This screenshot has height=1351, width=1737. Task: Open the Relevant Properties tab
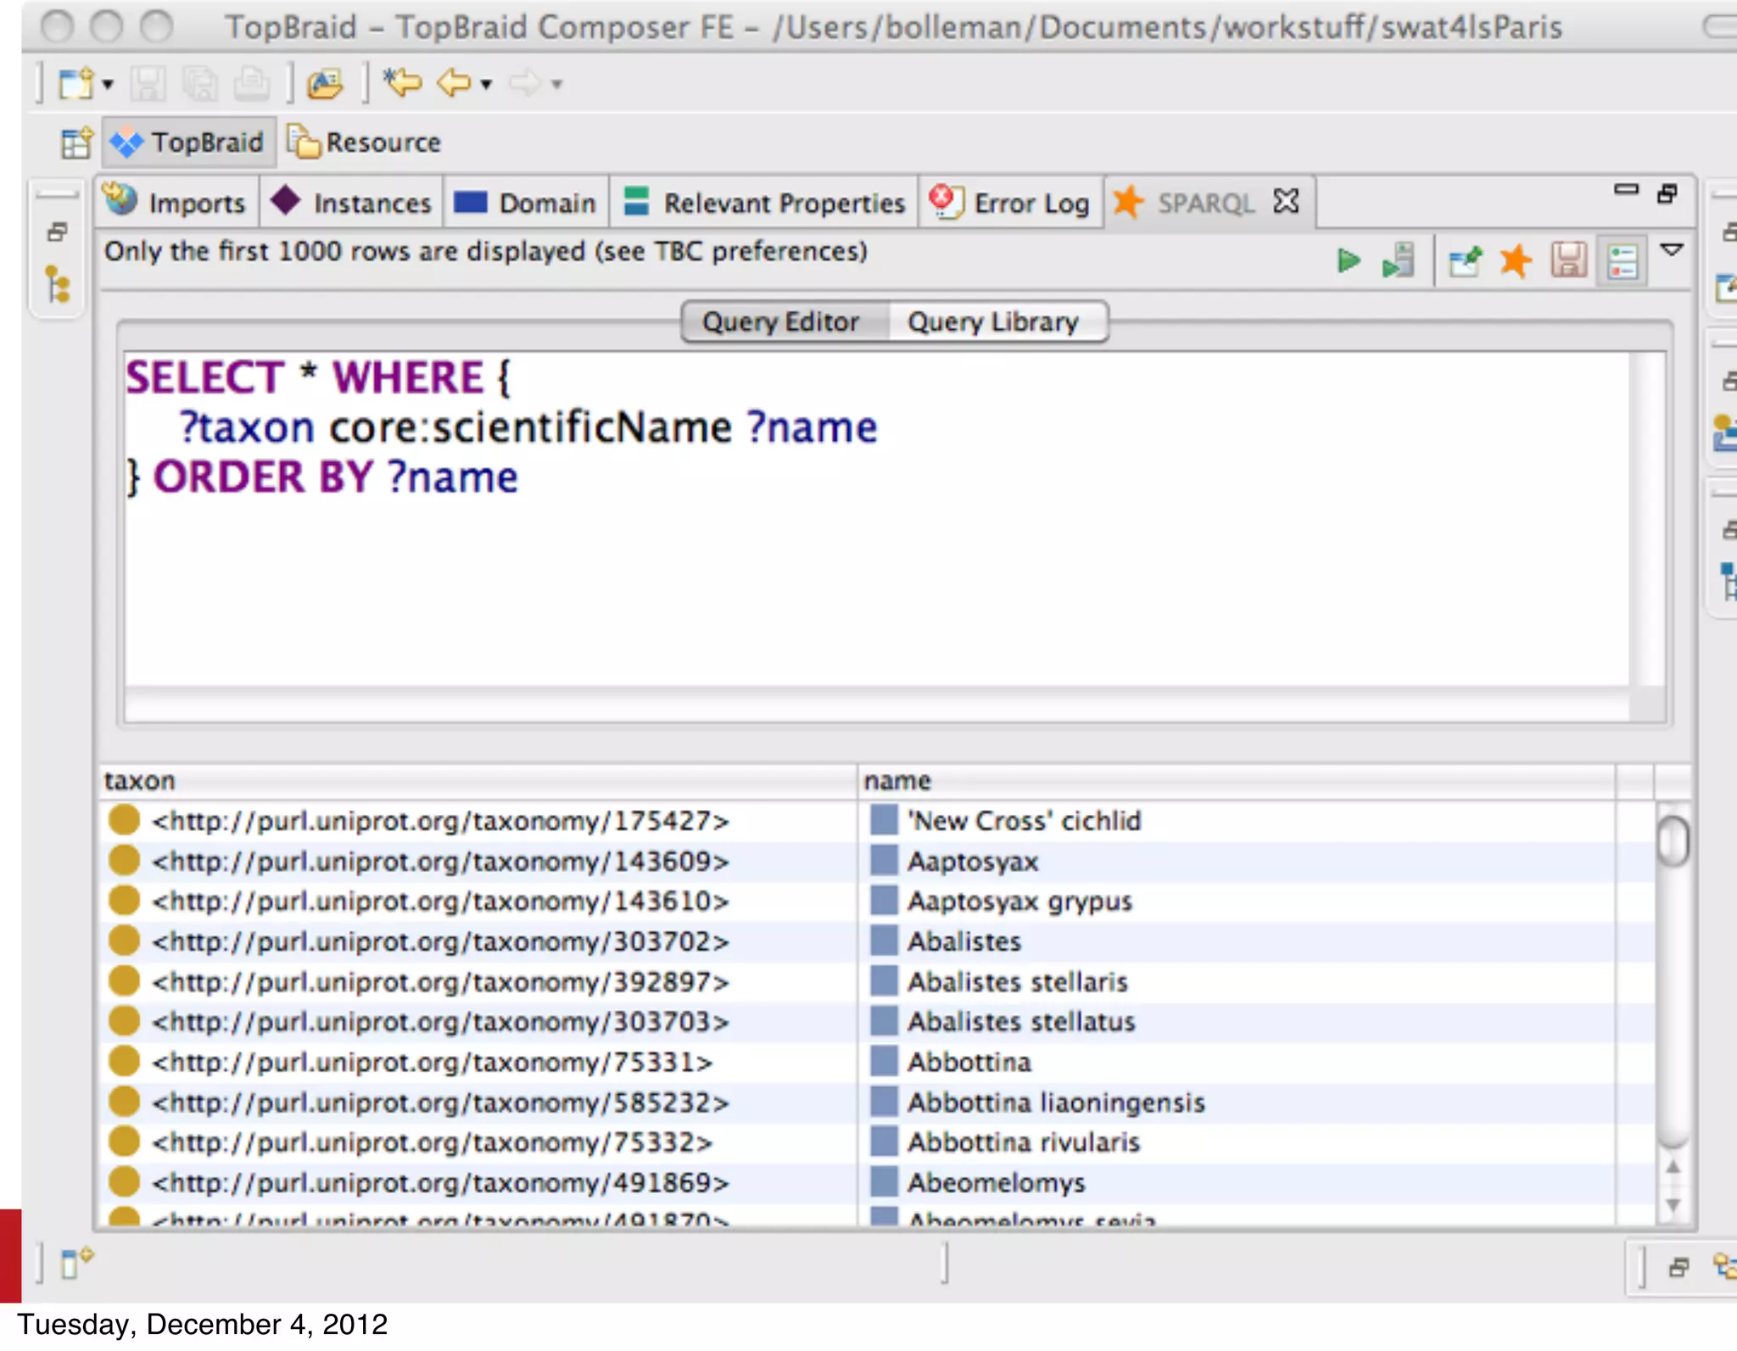tap(765, 204)
